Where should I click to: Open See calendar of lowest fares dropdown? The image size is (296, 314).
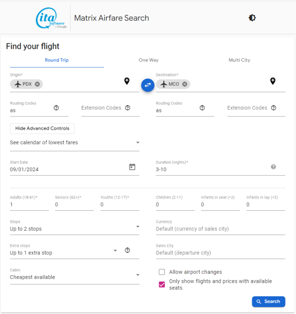[x=75, y=142]
